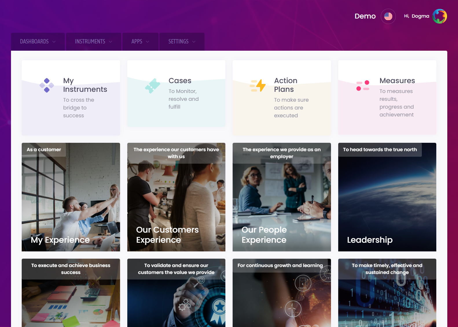Expand the Apps menu chevron
This screenshot has width=458, height=327.
[148, 42]
